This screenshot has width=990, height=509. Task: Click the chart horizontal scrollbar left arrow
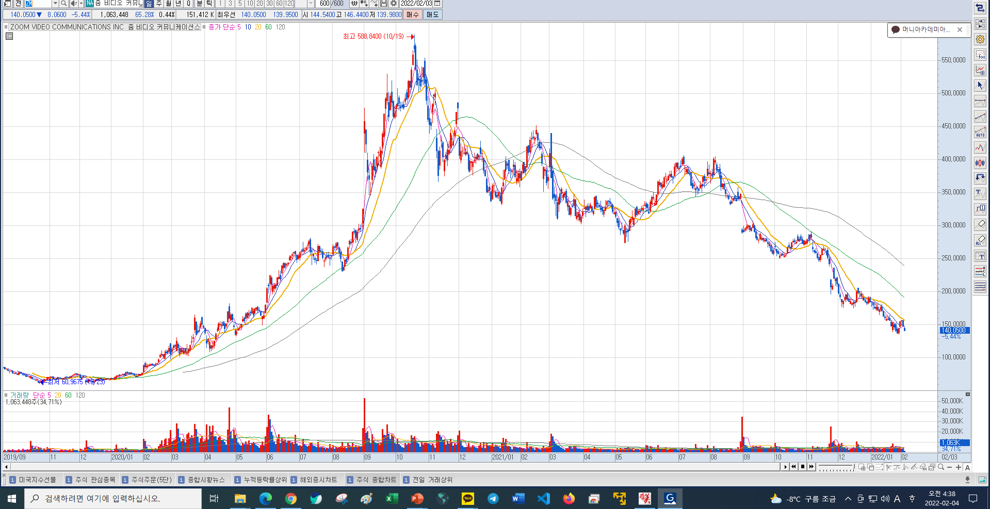[6, 467]
